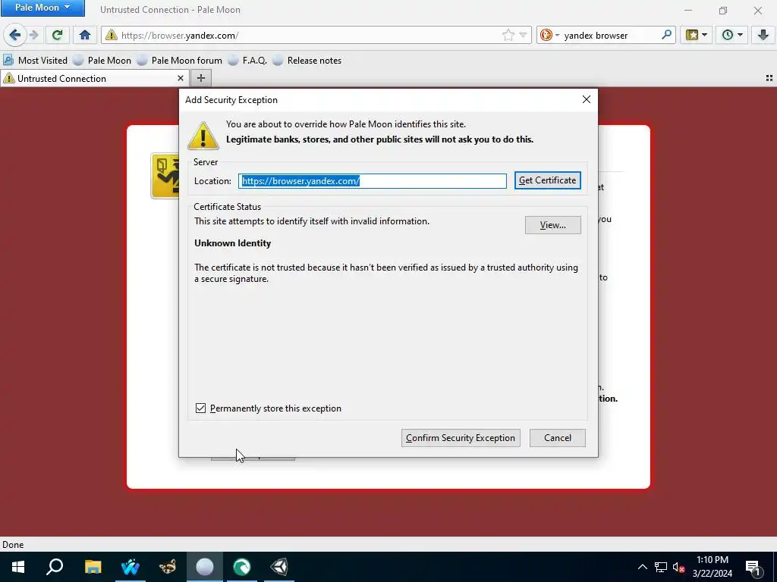Click the network tray icon
The width and height of the screenshot is (777, 582).
(661, 567)
